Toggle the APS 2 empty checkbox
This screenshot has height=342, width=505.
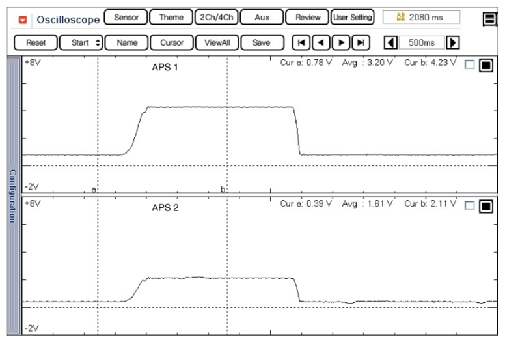(x=470, y=206)
